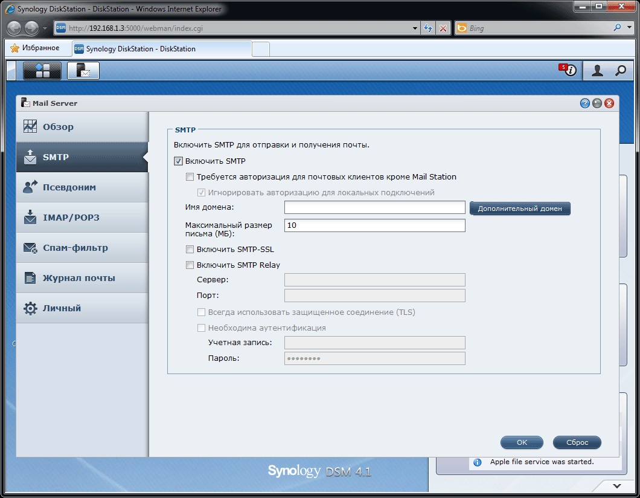Open the user account icon
Viewport: 640px width, 498px height.
click(597, 70)
